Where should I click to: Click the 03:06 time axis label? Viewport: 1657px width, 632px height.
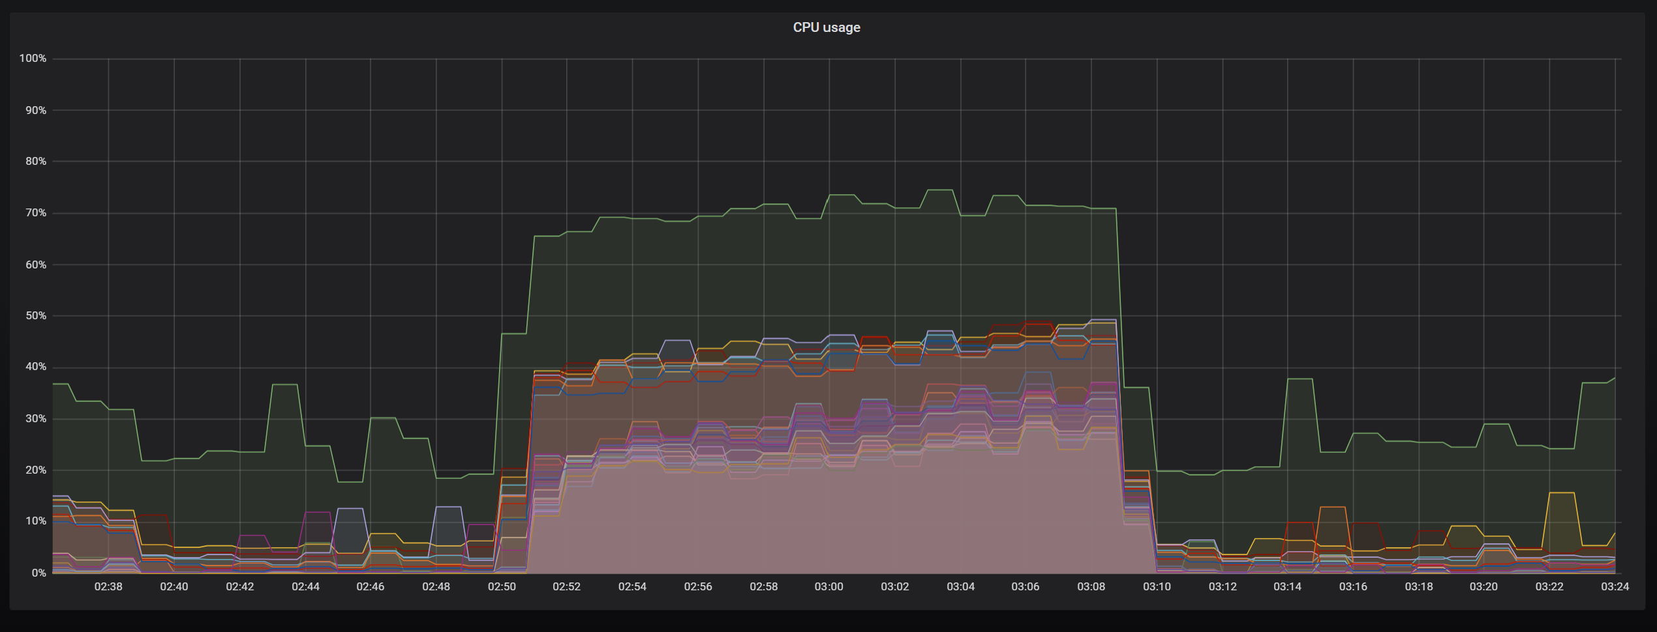pyautogui.click(x=1026, y=586)
